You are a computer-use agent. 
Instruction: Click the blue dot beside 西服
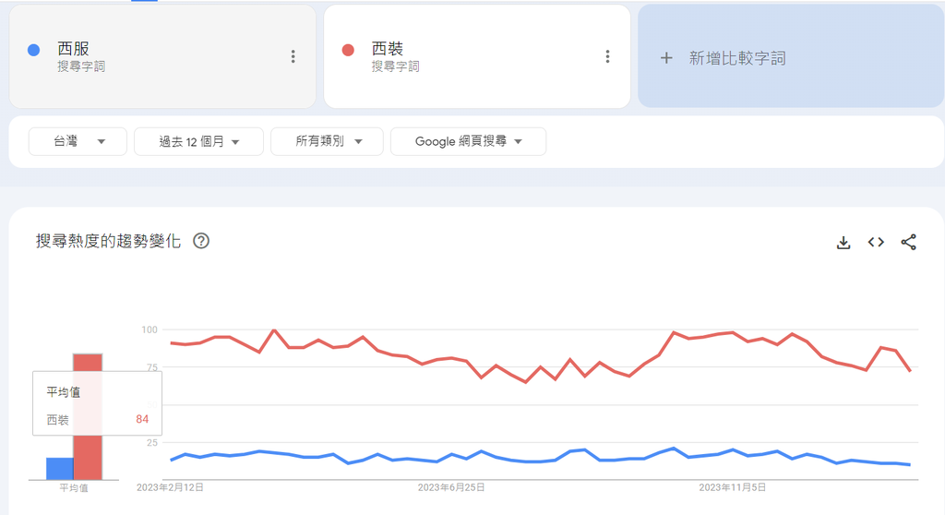click(x=34, y=50)
